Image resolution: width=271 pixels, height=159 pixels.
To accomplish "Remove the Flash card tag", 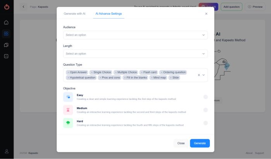I will pos(142,72).
